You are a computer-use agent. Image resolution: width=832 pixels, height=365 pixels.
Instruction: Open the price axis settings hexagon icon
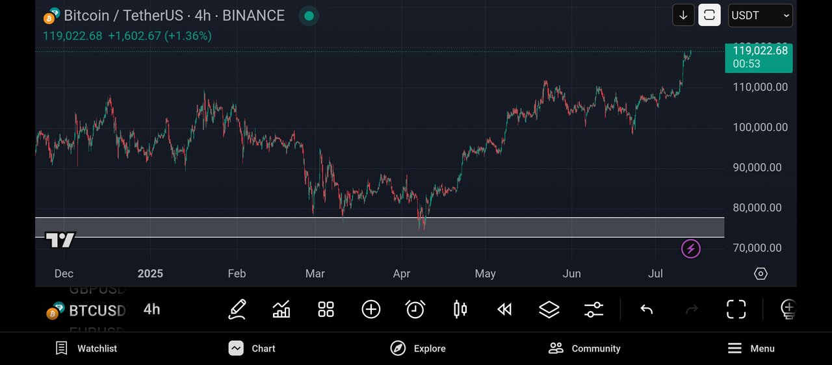coord(760,273)
